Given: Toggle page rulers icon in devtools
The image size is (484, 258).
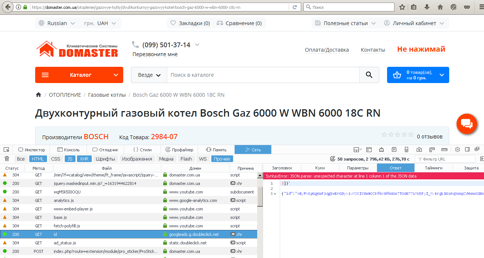Looking at the screenshot, I should click(432, 149).
